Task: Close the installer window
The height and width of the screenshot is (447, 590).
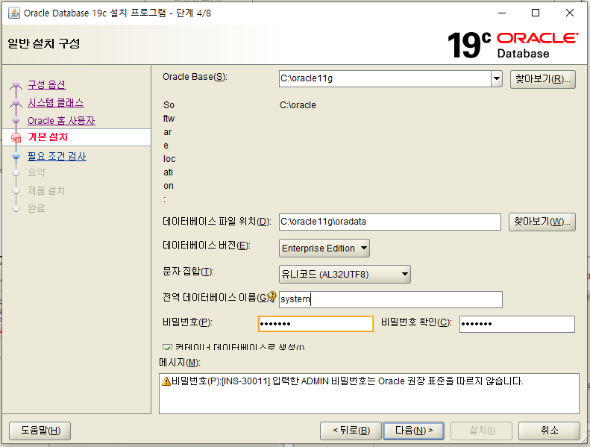Action: click(570, 13)
